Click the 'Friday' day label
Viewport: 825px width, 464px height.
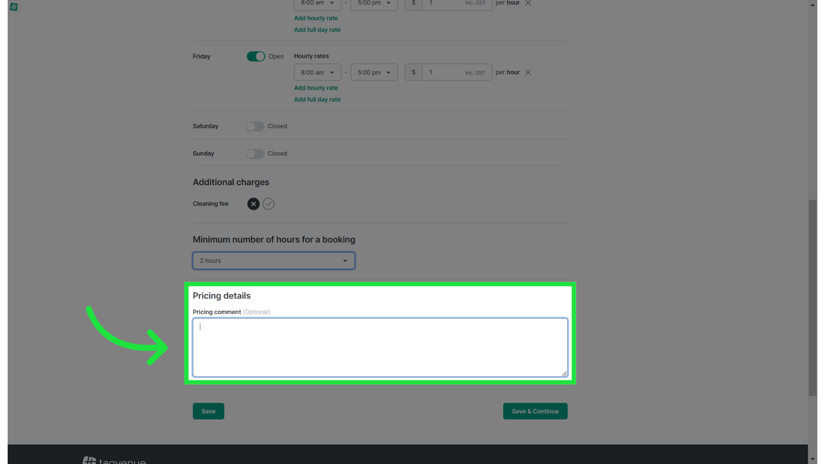tap(202, 56)
